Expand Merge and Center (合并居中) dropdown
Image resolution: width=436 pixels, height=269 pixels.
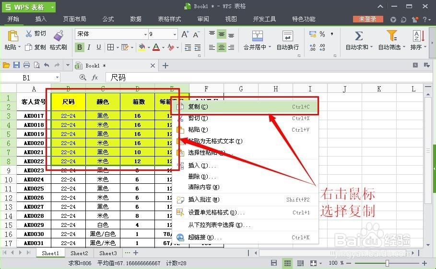270,47
